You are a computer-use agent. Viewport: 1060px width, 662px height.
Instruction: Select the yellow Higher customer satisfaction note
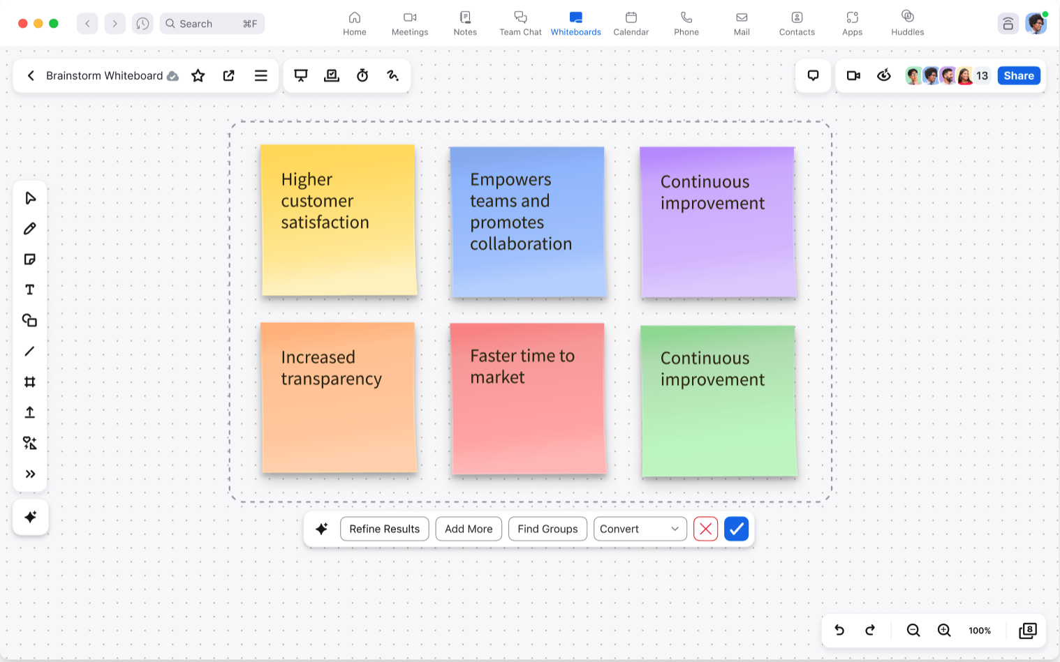(339, 220)
